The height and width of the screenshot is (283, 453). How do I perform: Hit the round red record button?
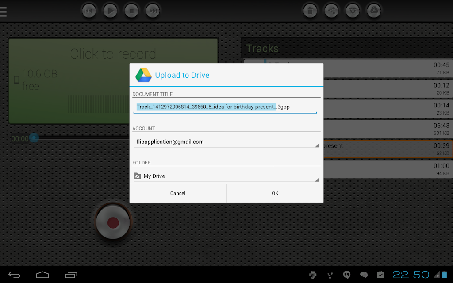pos(113,222)
